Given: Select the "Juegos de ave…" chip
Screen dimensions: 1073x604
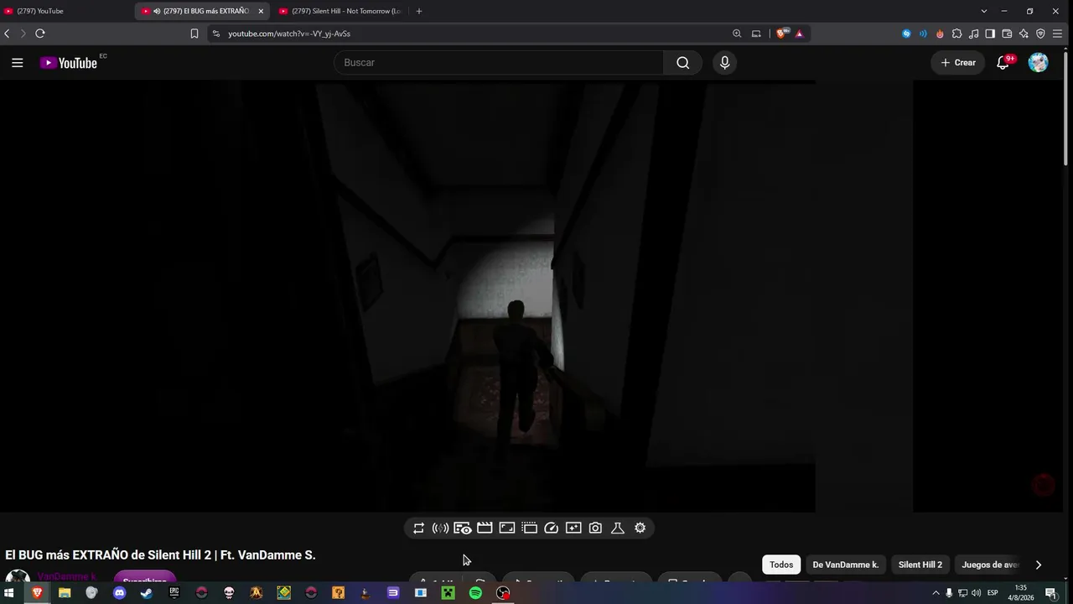Looking at the screenshot, I should coord(989,565).
